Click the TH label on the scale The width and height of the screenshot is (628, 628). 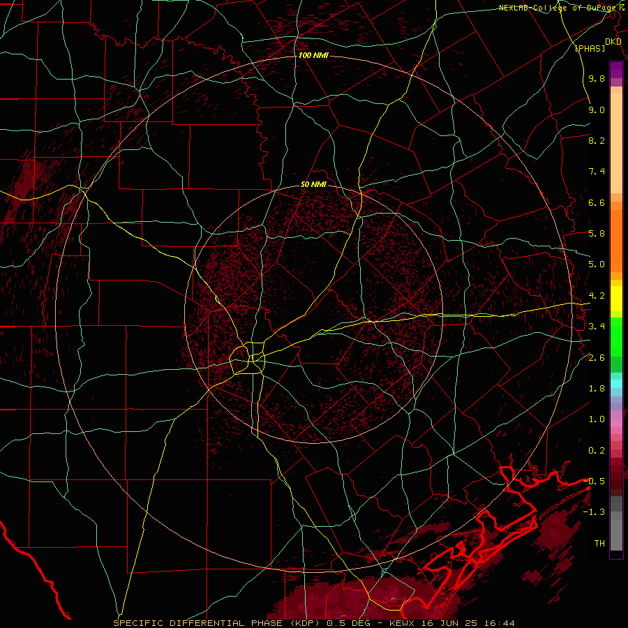[x=599, y=544]
